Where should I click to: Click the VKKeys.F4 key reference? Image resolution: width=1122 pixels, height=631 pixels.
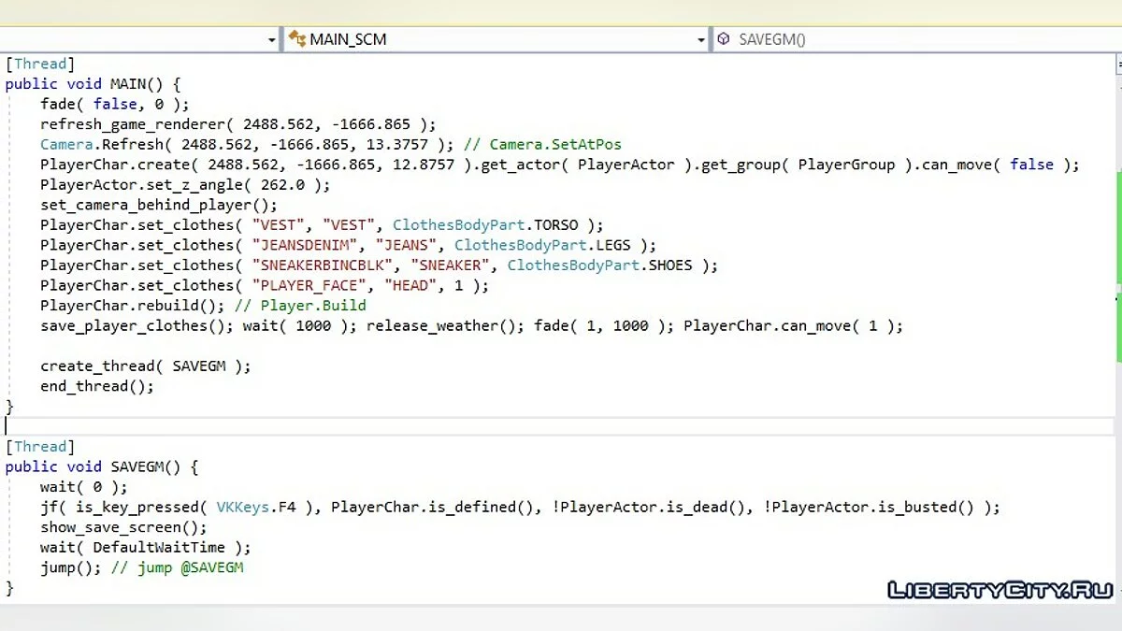[x=256, y=507]
